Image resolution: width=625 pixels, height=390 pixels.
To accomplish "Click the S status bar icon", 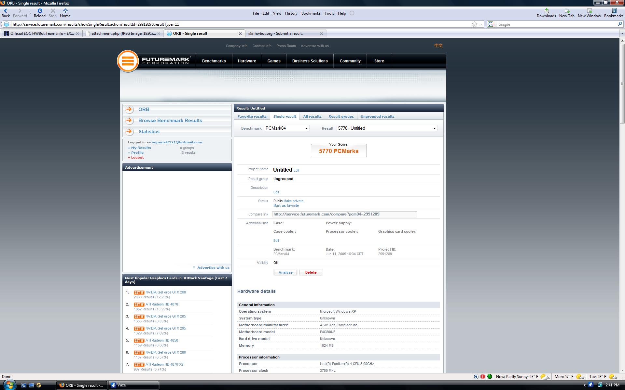I will [x=476, y=377].
